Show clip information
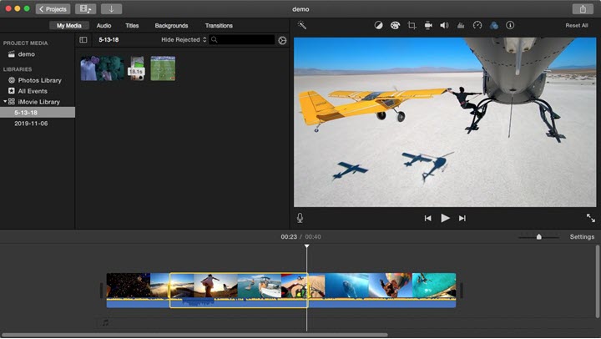Image resolution: width=601 pixels, height=339 pixels. 510,26
